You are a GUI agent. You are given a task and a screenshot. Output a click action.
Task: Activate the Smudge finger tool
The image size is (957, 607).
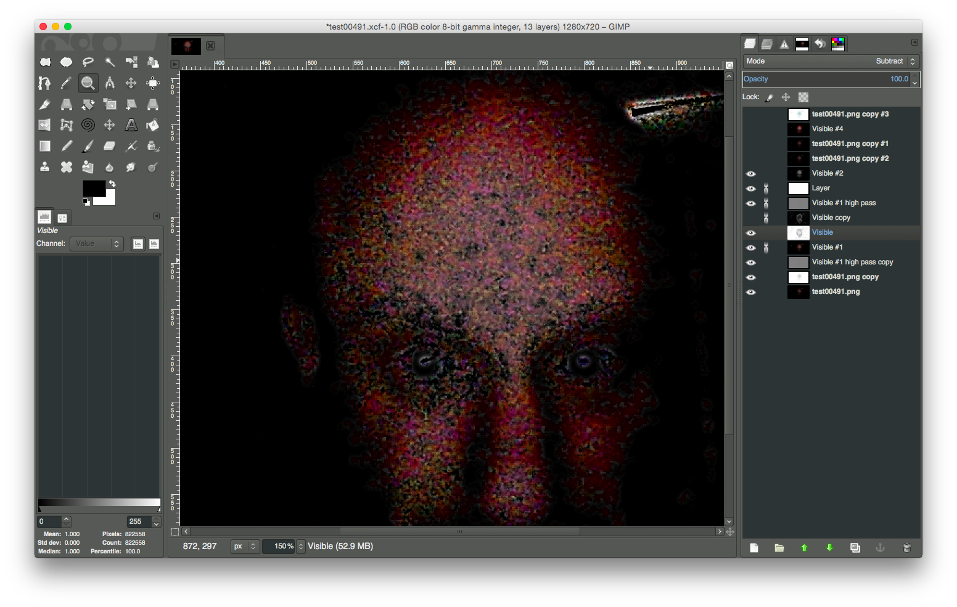coord(131,167)
